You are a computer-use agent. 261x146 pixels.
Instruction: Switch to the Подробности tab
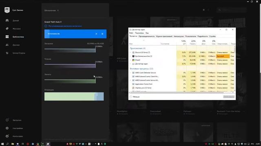(202, 36)
